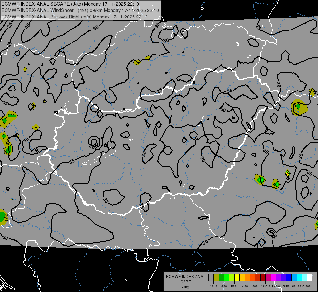Click the 45 contour label
This screenshot has height=292, width=318.
coord(28,25)
